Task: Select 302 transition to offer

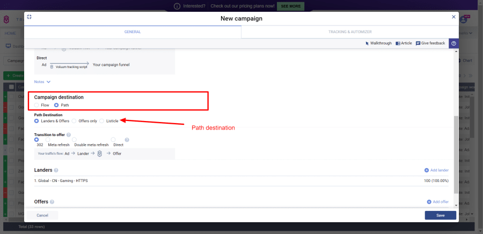Action: point(36,140)
